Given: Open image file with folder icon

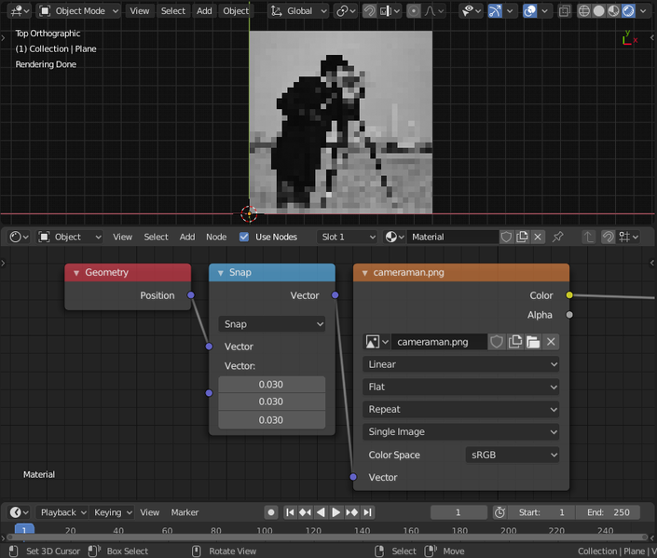Looking at the screenshot, I should 533,342.
